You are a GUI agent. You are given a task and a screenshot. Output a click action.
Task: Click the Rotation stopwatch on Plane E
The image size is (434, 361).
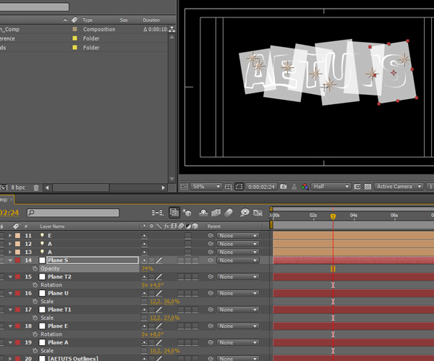35,334
